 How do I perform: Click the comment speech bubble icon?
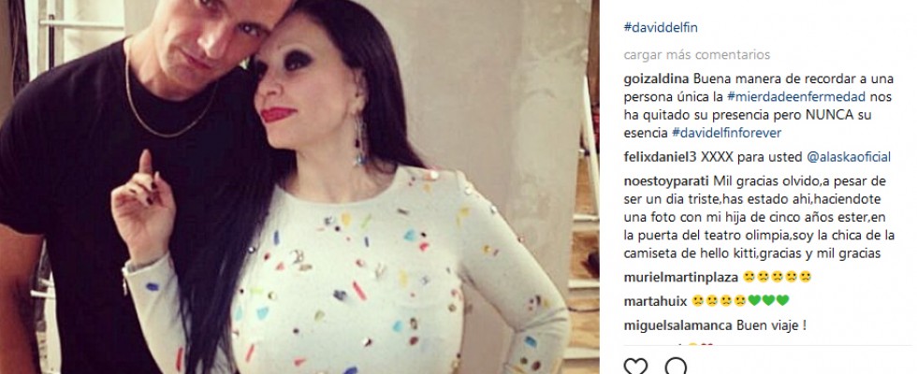(676, 367)
